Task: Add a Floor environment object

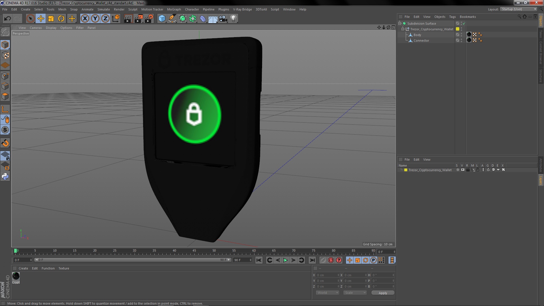Action: [x=213, y=19]
